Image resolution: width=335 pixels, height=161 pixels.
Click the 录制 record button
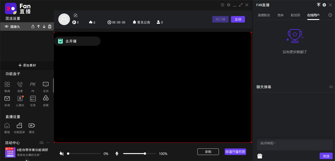(208, 152)
